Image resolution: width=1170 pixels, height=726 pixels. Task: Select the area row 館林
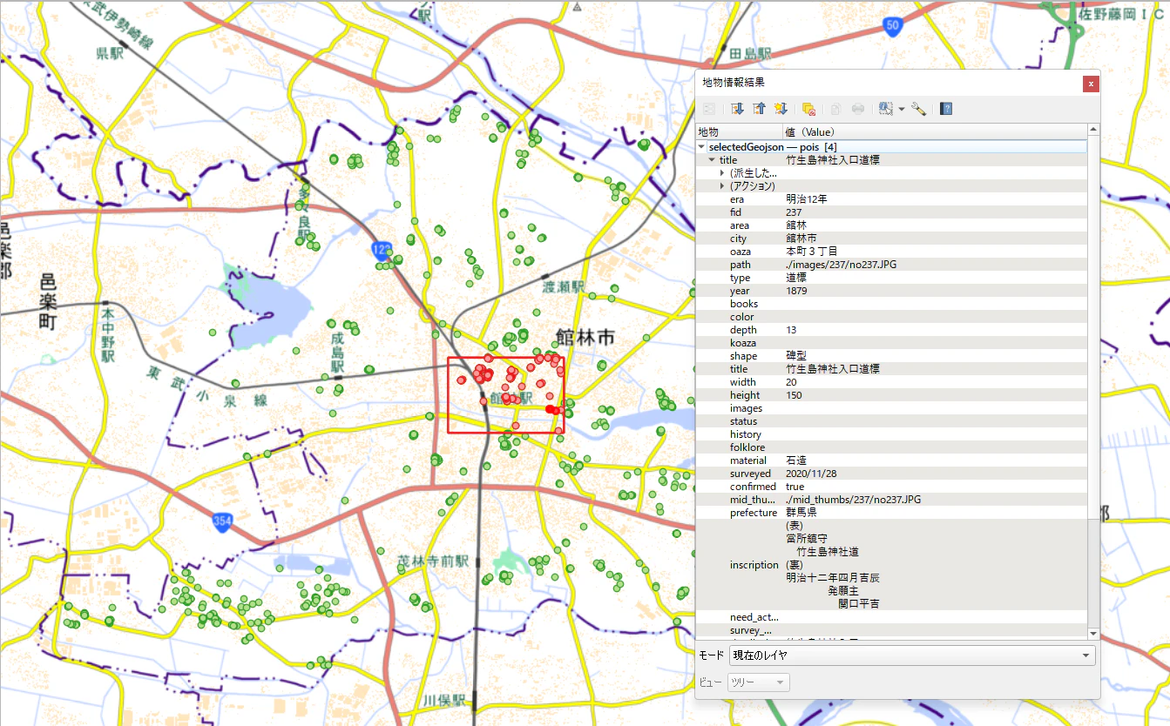coord(891,225)
